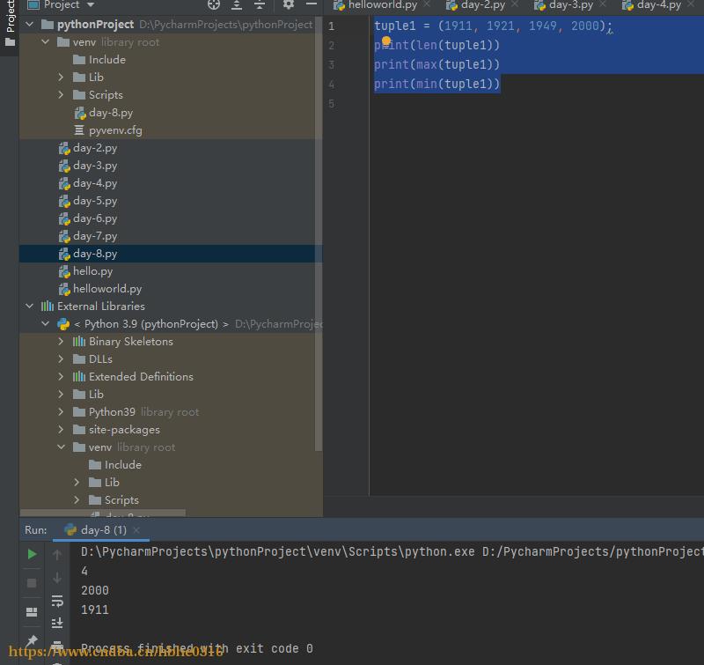This screenshot has height=665, width=704.
Task: Click the restore layout icon in Run panel
Action: [32, 612]
